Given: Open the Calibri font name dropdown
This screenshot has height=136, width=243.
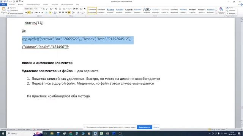Looking at the screenshot, I should tap(35, 9).
